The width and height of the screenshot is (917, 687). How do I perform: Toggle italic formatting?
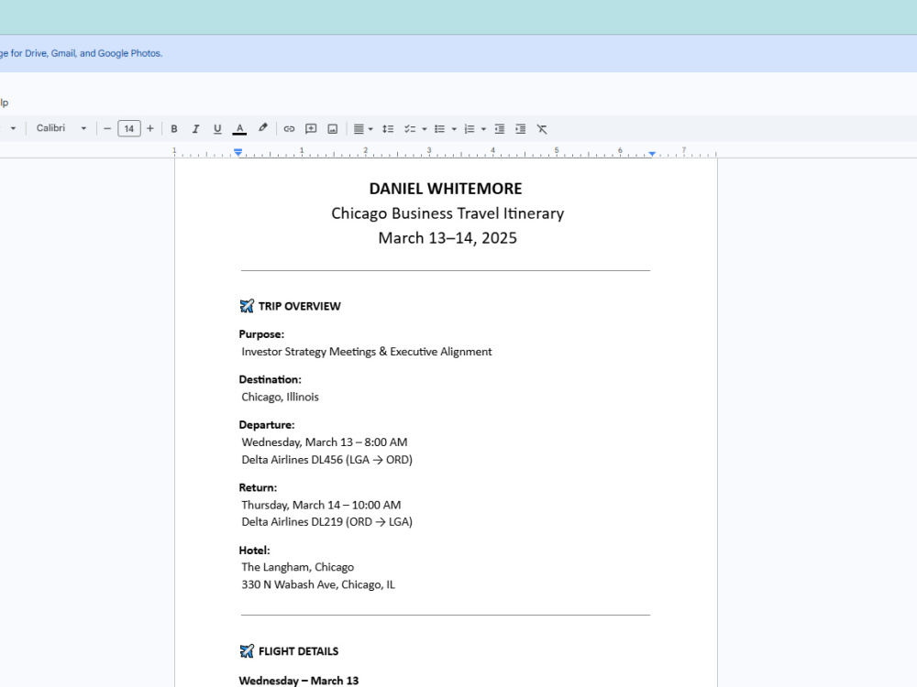pyautogui.click(x=195, y=129)
